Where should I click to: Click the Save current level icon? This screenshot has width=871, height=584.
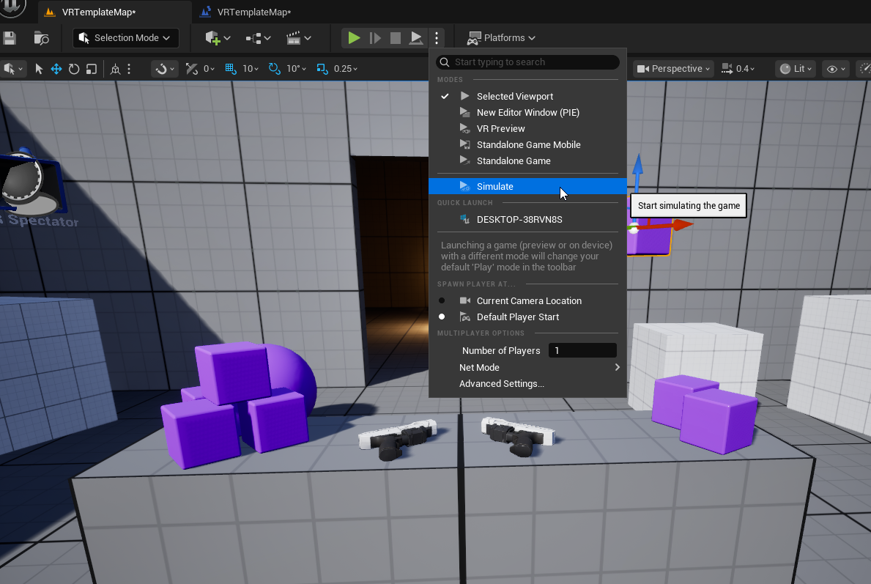pyautogui.click(x=10, y=38)
